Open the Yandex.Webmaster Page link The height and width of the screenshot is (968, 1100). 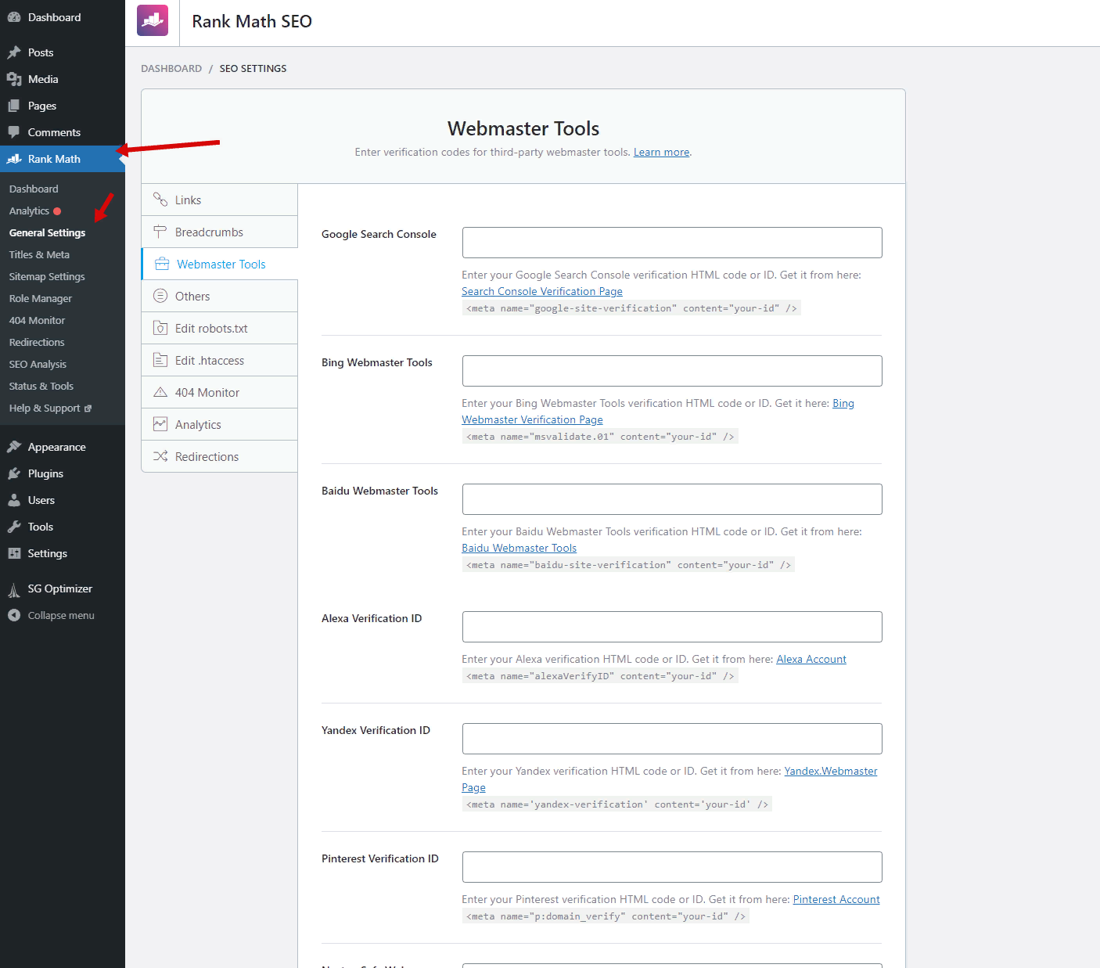[x=831, y=771]
